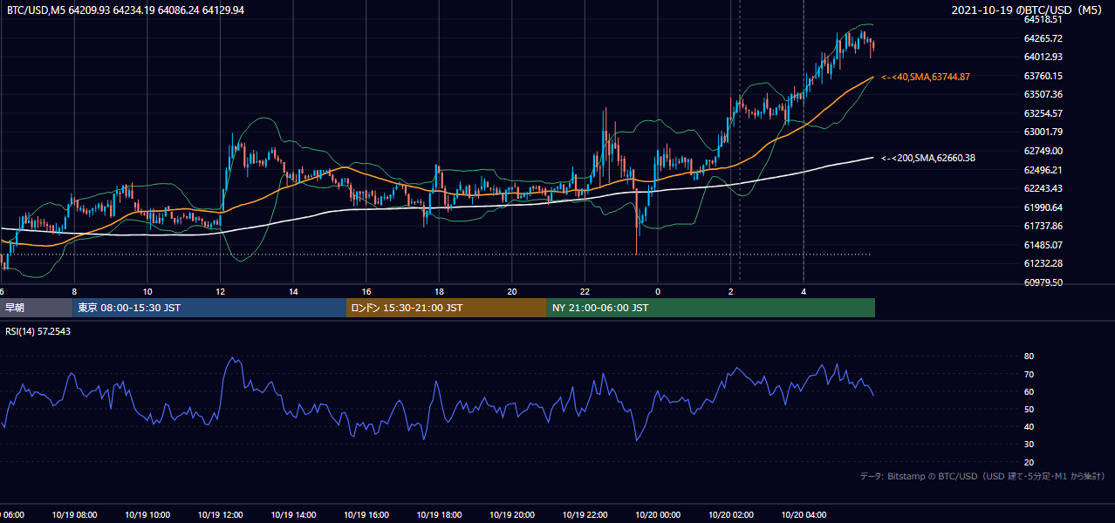Select the 2021-10-19 BTC/USD (M5) title

[x=1028, y=10]
